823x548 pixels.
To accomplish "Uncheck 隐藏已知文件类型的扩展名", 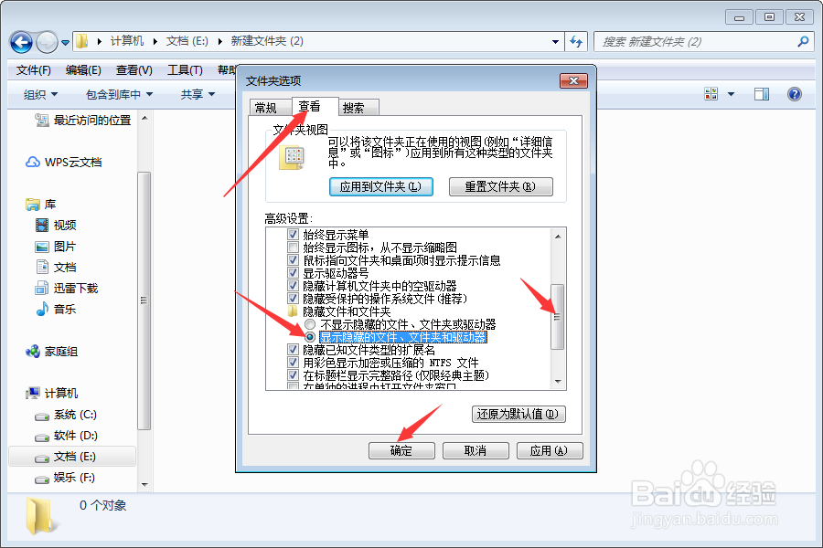I will (x=294, y=349).
